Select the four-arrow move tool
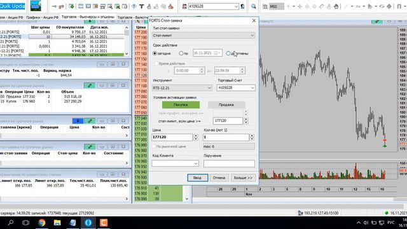Image resolution: width=407 pixels, height=229 pixels. (x=300, y=6)
